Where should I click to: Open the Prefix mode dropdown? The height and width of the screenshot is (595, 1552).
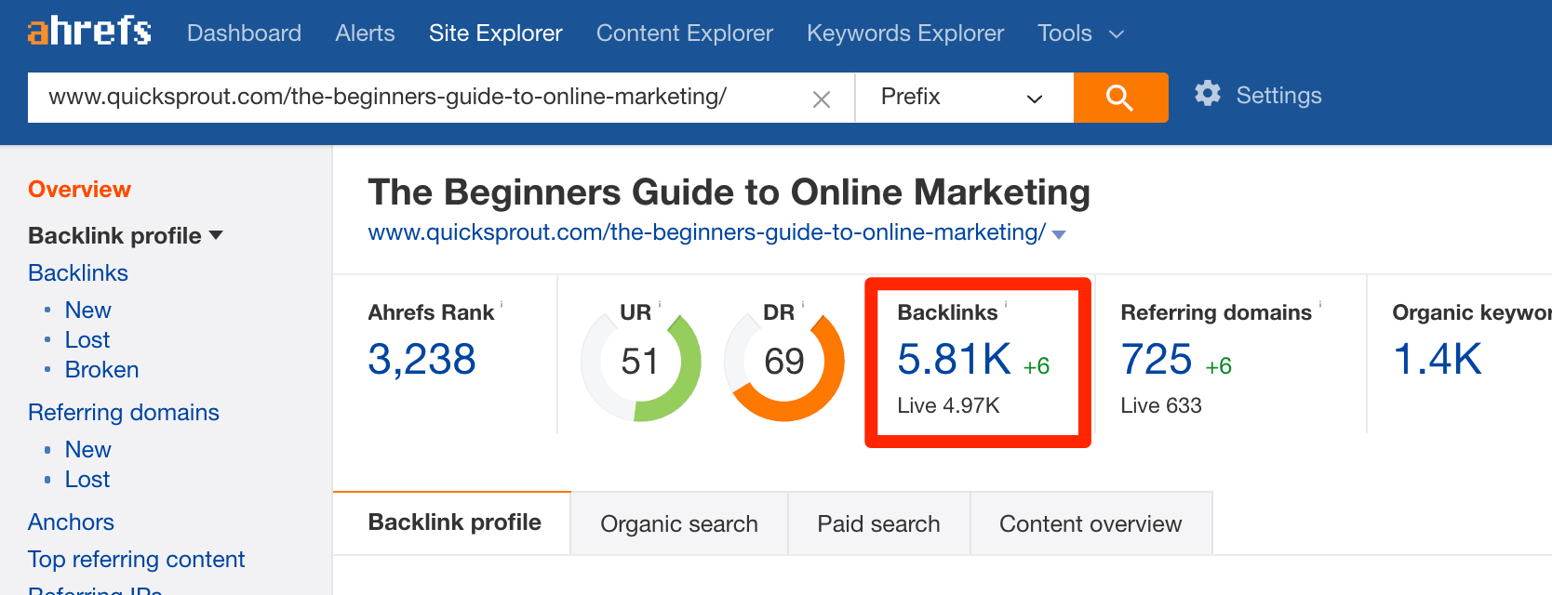pyautogui.click(x=964, y=98)
